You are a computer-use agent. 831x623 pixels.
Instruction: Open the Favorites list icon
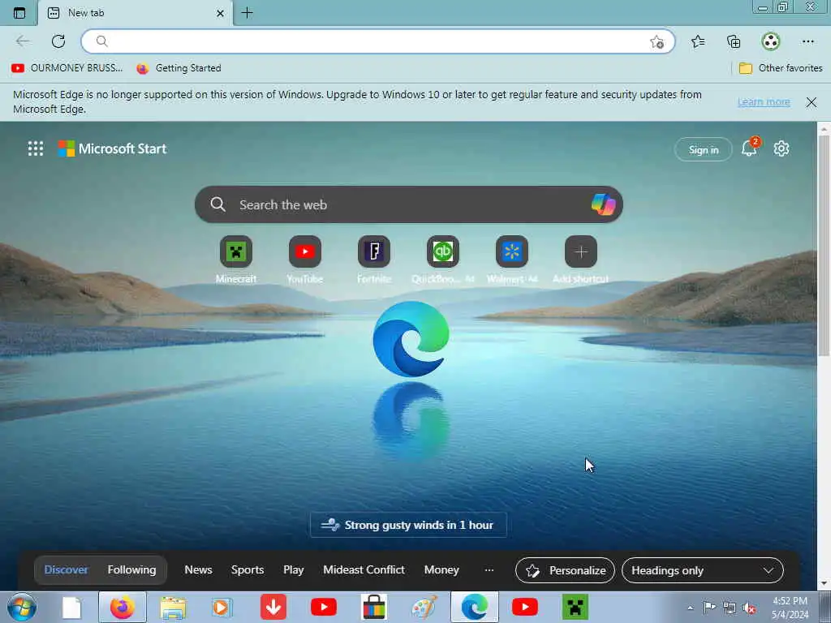698,41
